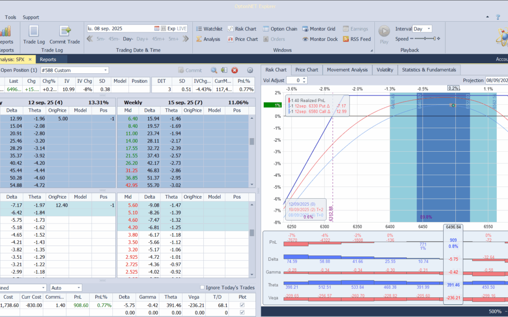Collapse the ribbon with the up arrow
The width and height of the screenshot is (508, 317).
tap(488, 17)
